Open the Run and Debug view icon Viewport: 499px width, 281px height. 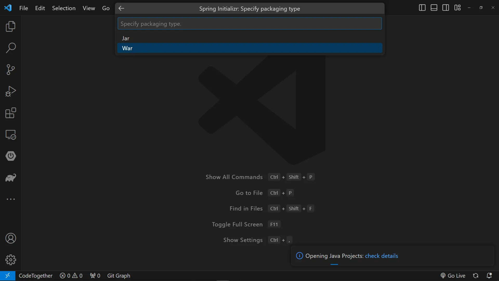(x=11, y=91)
